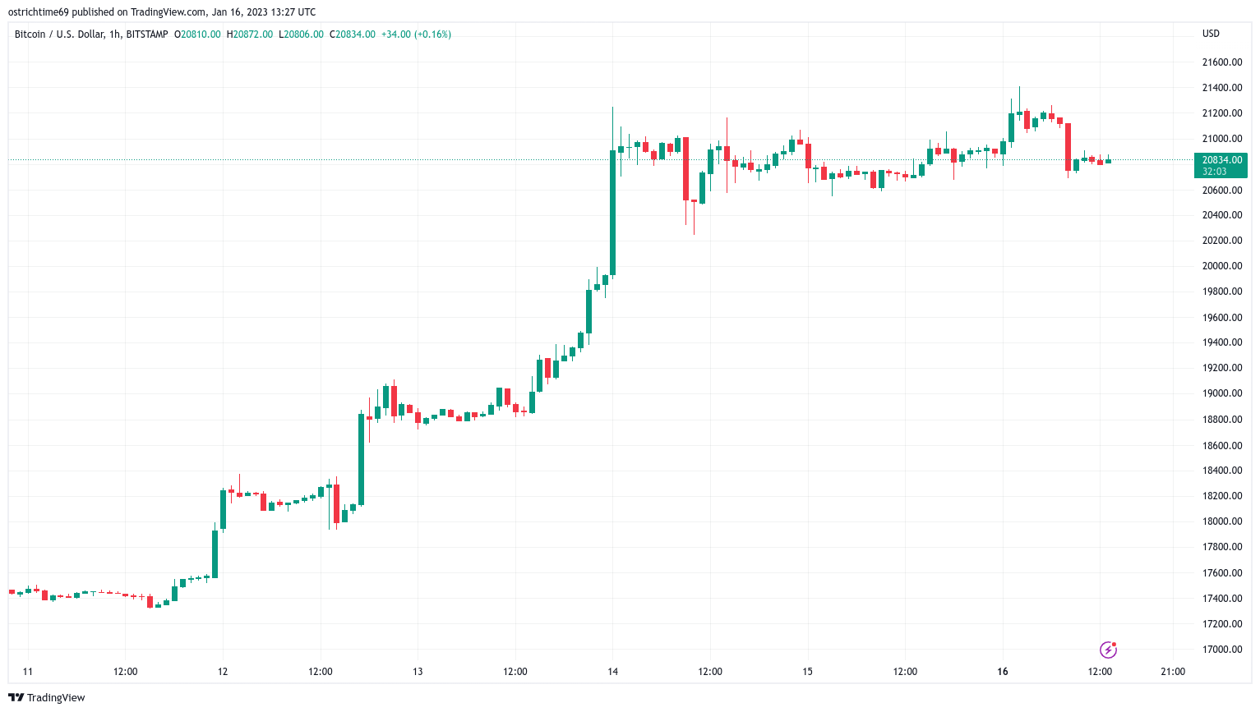The width and height of the screenshot is (1260, 712).
Task: Select the 14 date marker on the time axis
Action: pyautogui.click(x=612, y=672)
